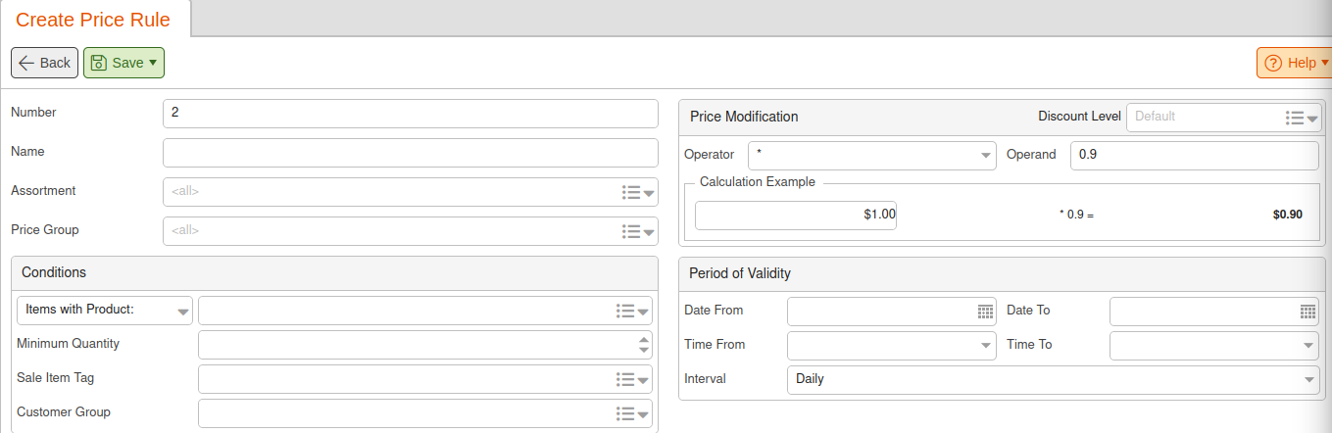Image resolution: width=1332 pixels, height=433 pixels.
Task: Open the Assortment list picker icon
Action: point(638,193)
